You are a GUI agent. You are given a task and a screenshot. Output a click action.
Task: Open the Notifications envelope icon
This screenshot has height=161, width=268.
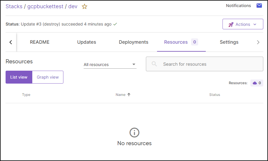tap(259, 6)
